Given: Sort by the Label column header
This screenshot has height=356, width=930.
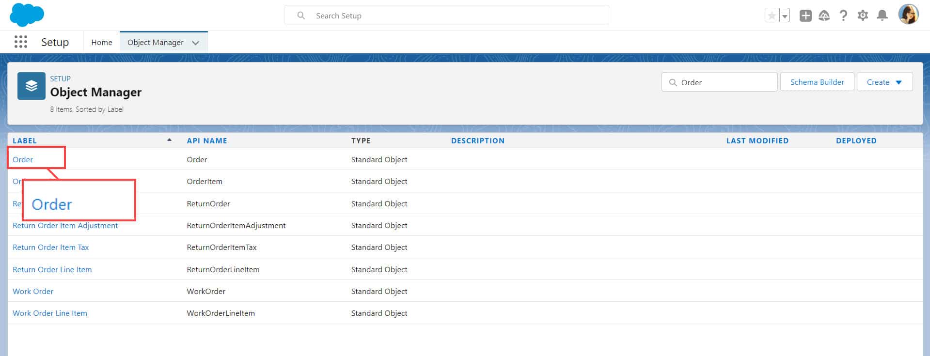Looking at the screenshot, I should pyautogui.click(x=25, y=140).
